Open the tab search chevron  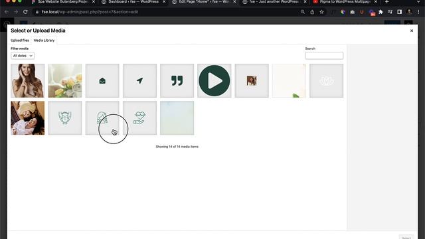click(419, 2)
